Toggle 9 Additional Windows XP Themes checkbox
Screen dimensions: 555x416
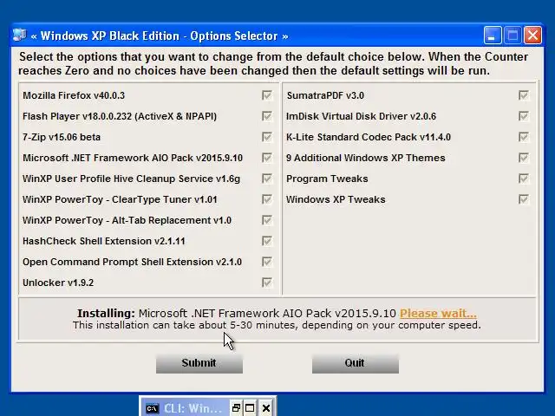point(524,158)
